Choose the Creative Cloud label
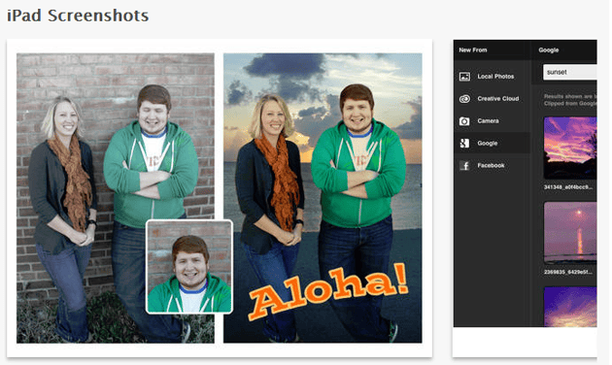This screenshot has width=612, height=365. click(498, 99)
